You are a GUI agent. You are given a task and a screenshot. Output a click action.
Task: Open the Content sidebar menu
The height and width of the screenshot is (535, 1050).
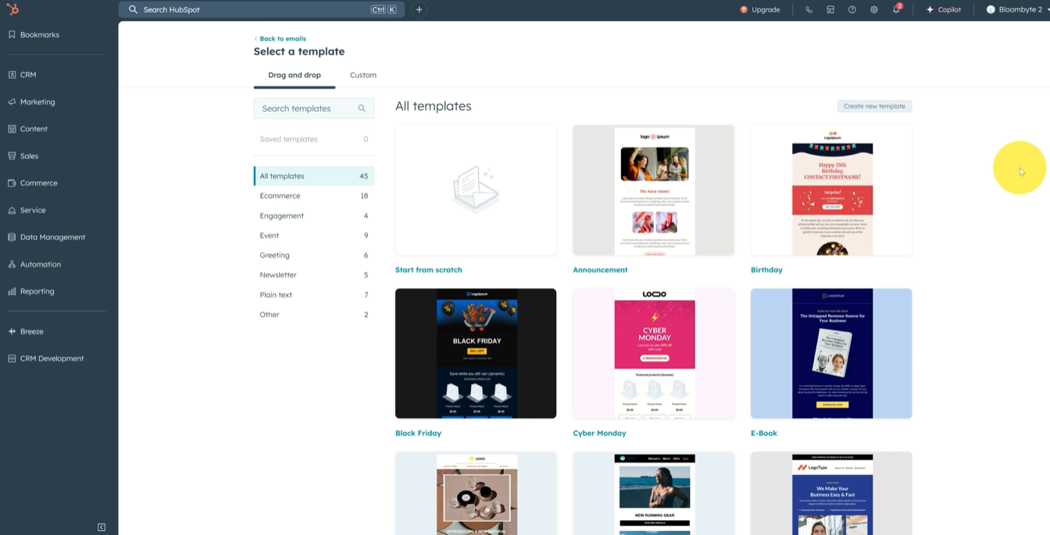click(28, 129)
